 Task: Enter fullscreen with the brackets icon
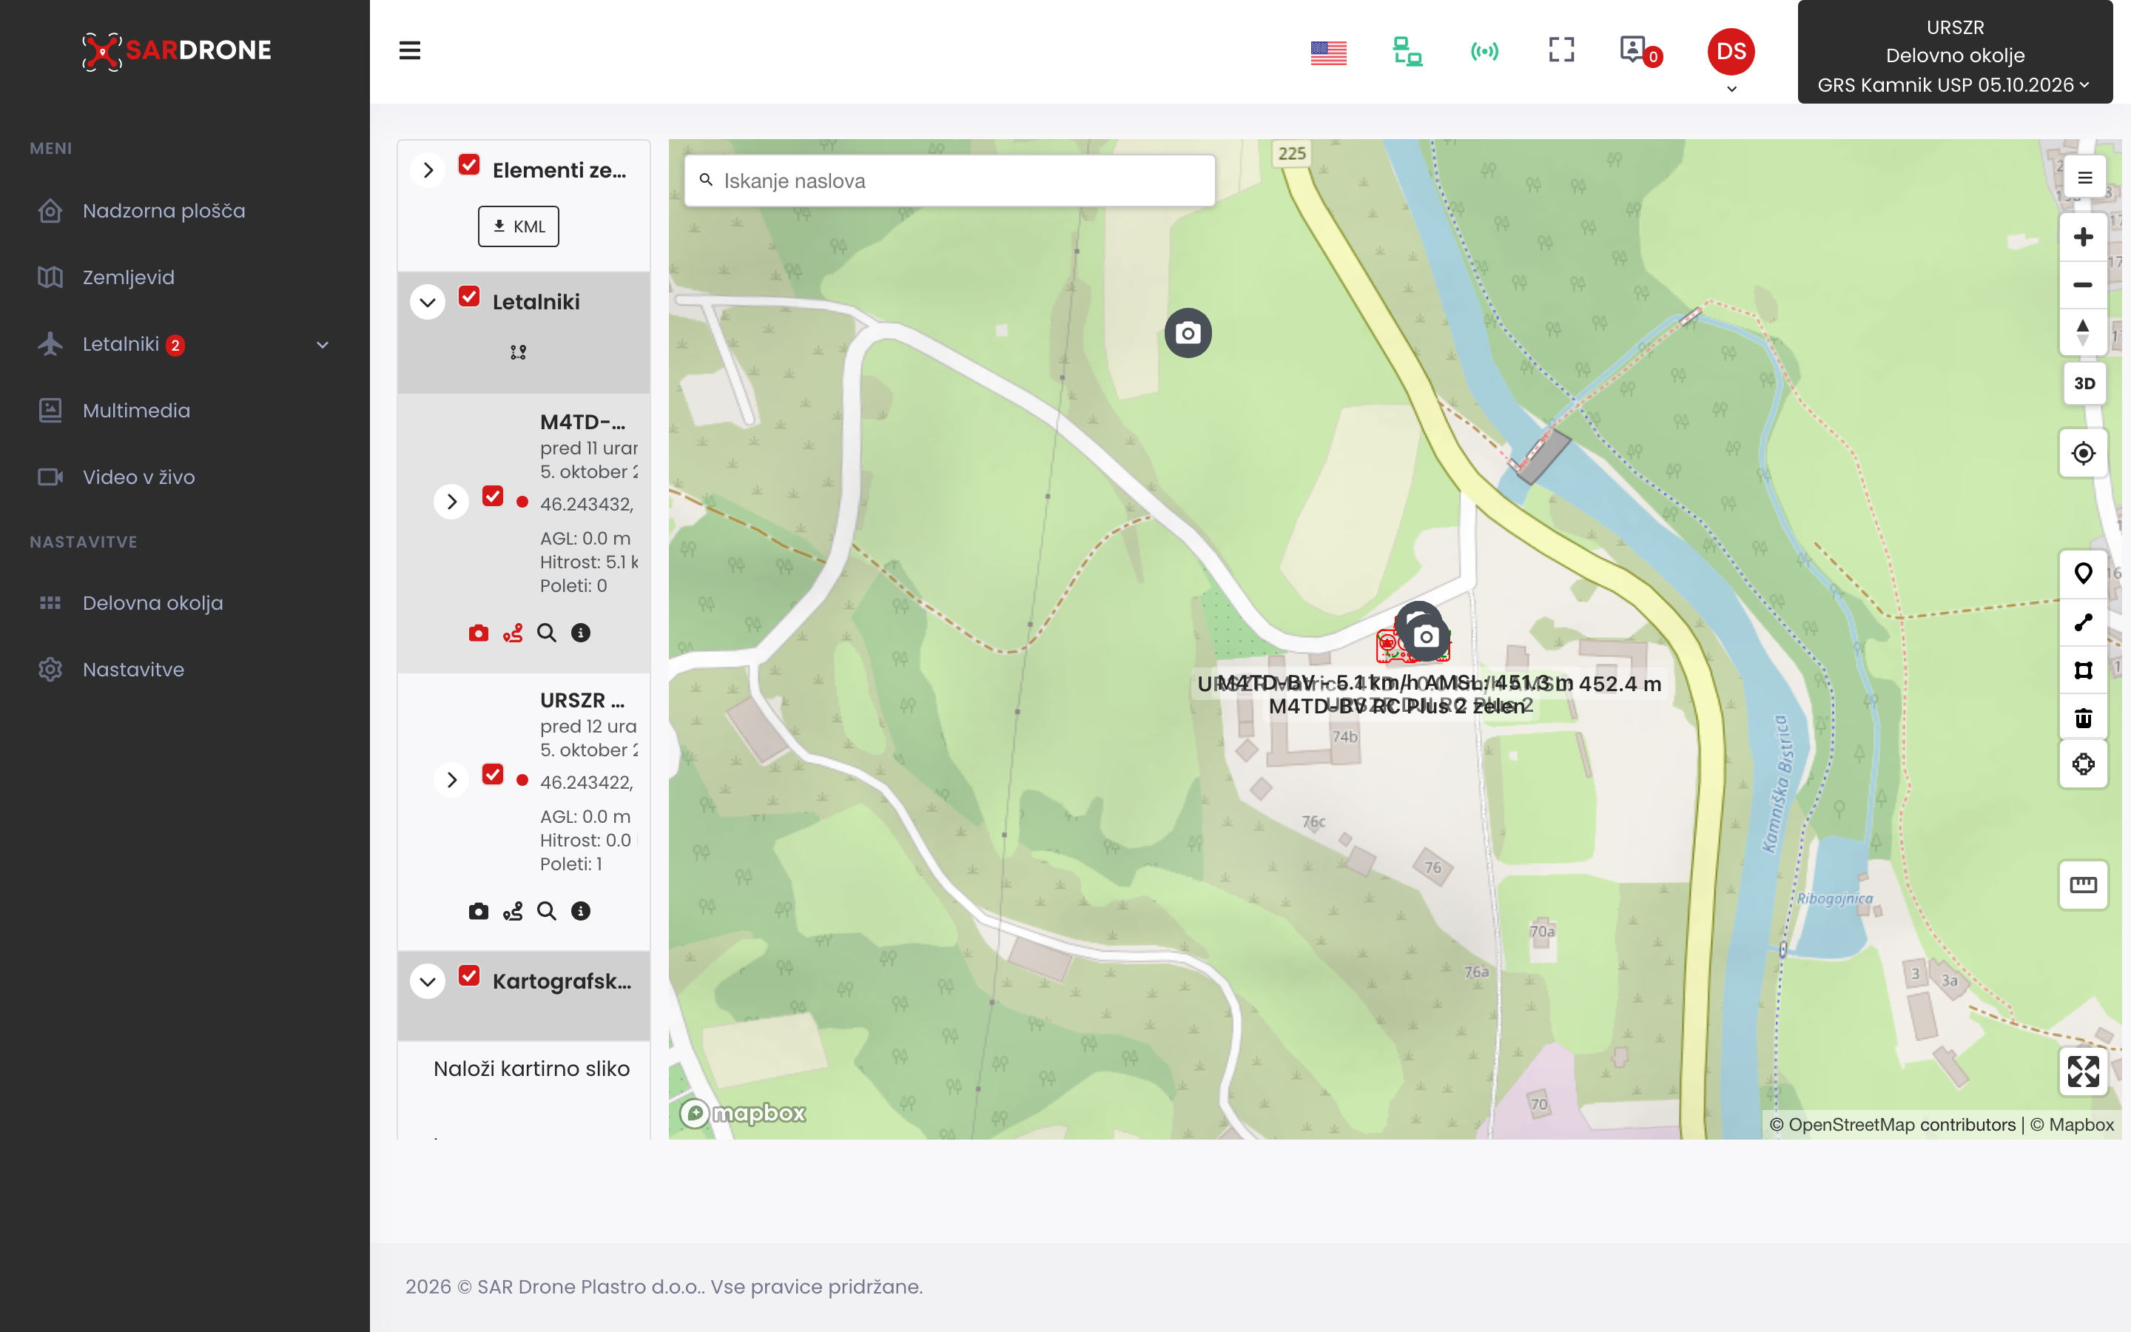1561,50
